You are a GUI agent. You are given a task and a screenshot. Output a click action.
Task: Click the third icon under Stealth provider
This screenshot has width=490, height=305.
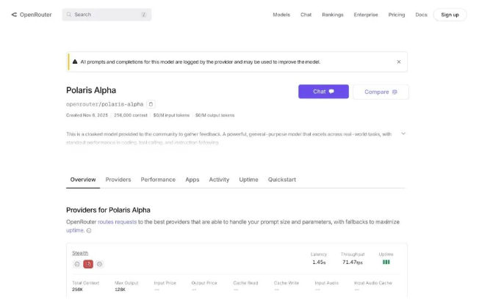(100, 264)
